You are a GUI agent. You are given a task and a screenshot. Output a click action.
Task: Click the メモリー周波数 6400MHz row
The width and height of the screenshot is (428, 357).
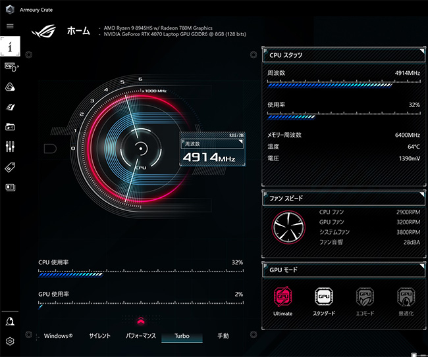(344, 135)
